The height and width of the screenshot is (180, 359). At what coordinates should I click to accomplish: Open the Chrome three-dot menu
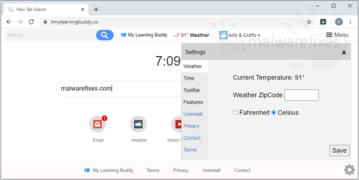(x=351, y=22)
